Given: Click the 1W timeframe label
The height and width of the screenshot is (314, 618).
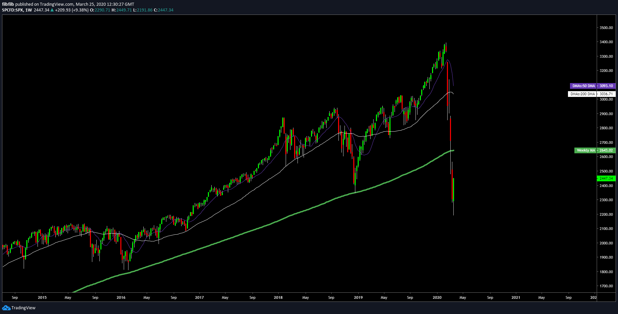Looking at the screenshot, I should pyautogui.click(x=29, y=10).
